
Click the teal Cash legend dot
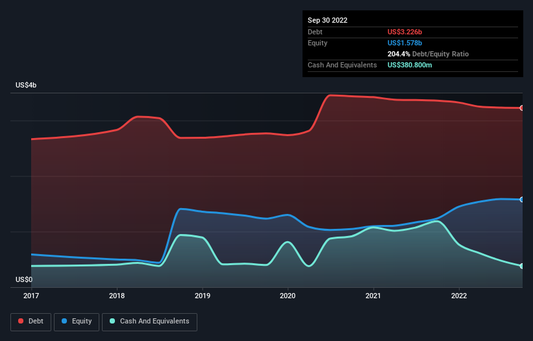click(x=112, y=321)
